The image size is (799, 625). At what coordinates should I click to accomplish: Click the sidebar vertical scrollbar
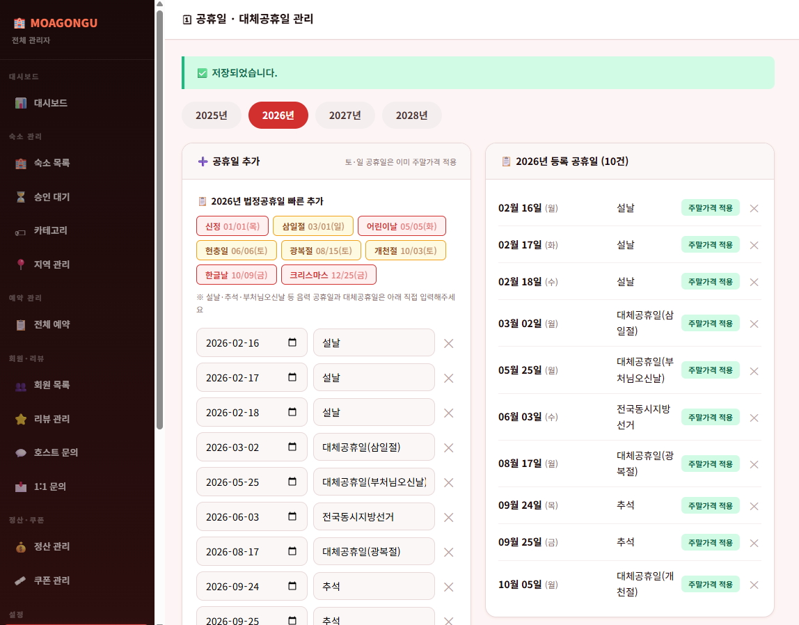[159, 209]
